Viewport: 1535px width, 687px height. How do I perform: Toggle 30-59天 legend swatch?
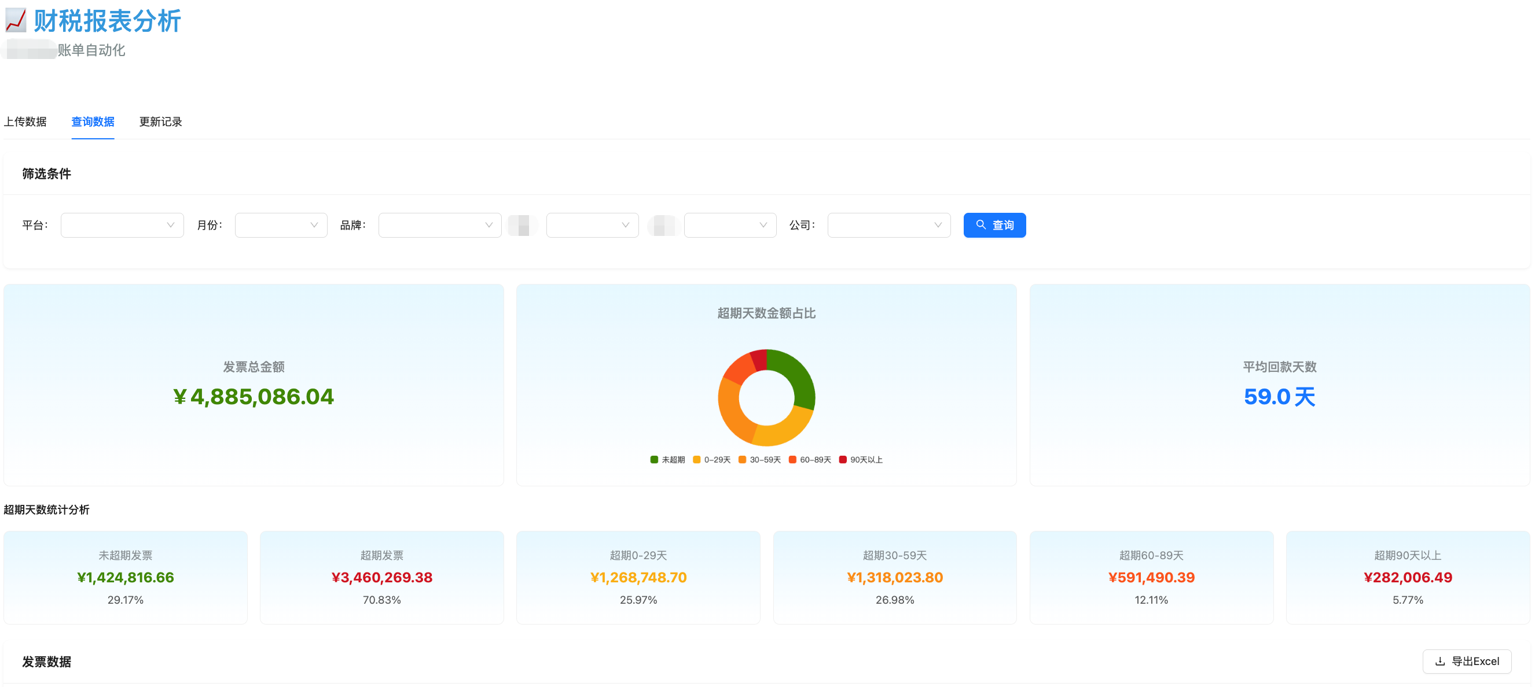(x=742, y=460)
